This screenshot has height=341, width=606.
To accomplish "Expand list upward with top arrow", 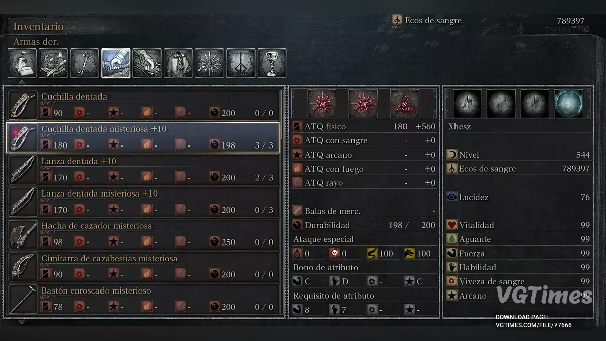I will (x=21, y=82).
